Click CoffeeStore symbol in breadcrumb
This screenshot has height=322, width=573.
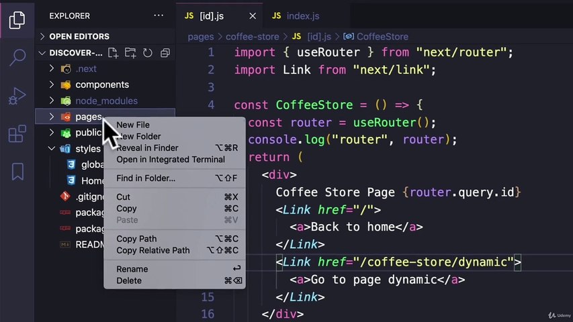click(x=376, y=37)
